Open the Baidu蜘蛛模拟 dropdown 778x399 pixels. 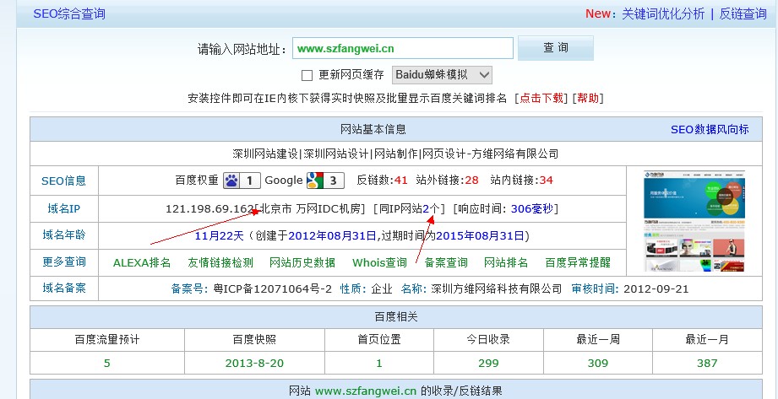pyautogui.click(x=442, y=75)
